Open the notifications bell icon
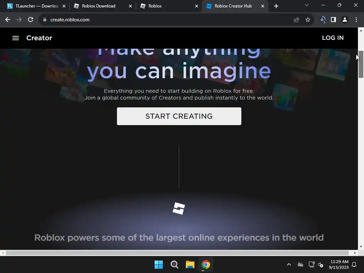 point(354,264)
